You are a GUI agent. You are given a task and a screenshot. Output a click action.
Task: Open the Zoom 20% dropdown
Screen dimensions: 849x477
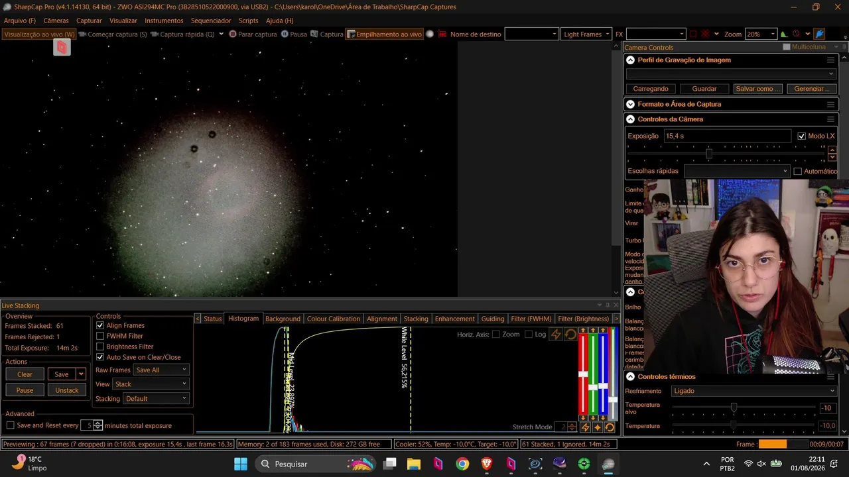(x=761, y=34)
